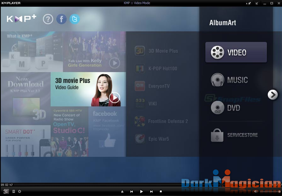The image size is (282, 196).
Task: Click the KMP+ logo
Action: (22, 19)
